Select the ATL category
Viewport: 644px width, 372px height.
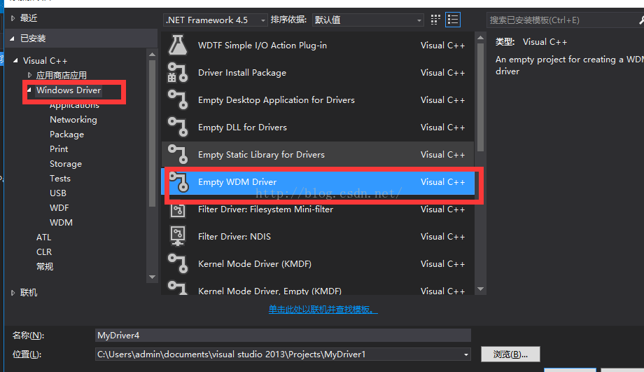click(43, 237)
